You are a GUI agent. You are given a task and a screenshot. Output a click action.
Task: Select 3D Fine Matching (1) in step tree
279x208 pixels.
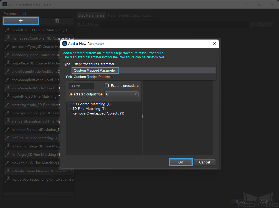click(x=89, y=109)
